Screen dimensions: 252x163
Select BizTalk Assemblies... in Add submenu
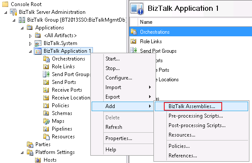pyautogui.click(x=201, y=106)
